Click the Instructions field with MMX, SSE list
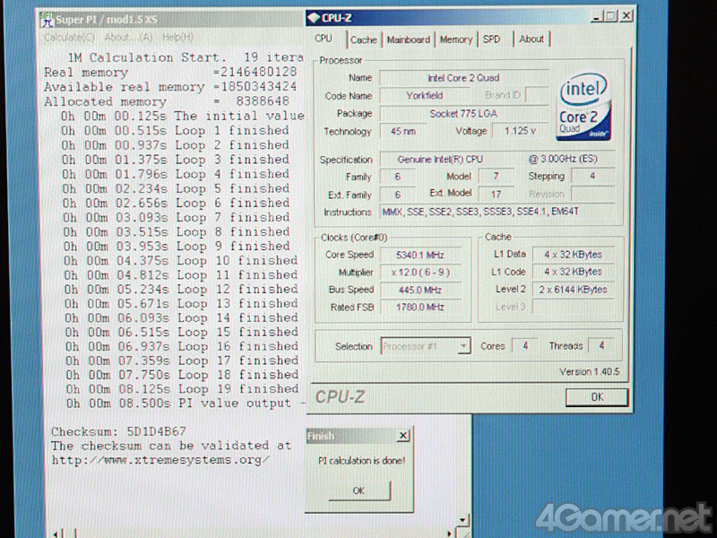This screenshot has height=538, width=717. pyautogui.click(x=497, y=212)
